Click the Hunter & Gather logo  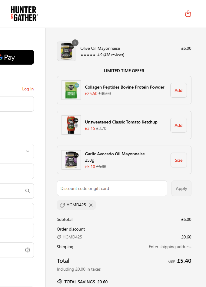(24, 14)
